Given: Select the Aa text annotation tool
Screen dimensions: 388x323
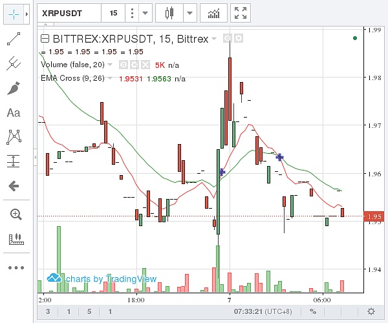Looking at the screenshot, I should pos(14,113).
